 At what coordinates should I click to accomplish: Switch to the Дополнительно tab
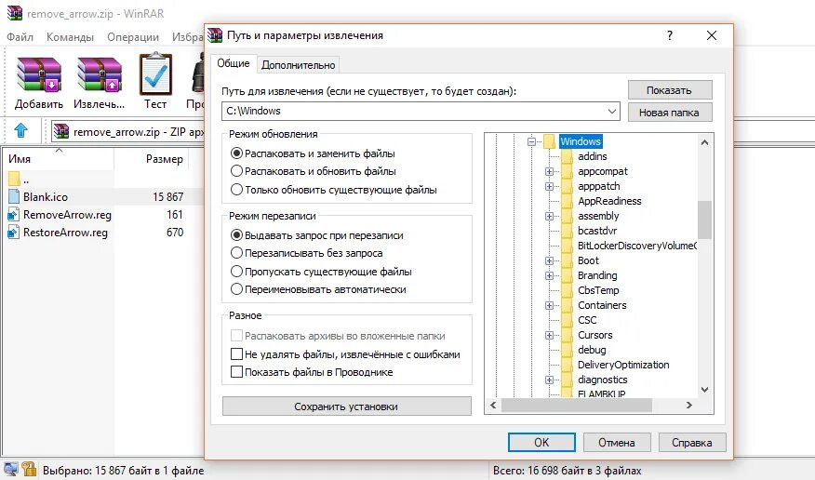pos(299,65)
